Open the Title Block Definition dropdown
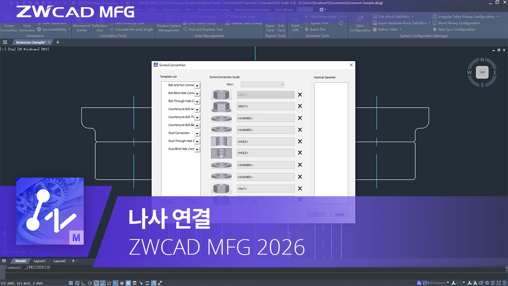508x286 pixels. [x=412, y=17]
